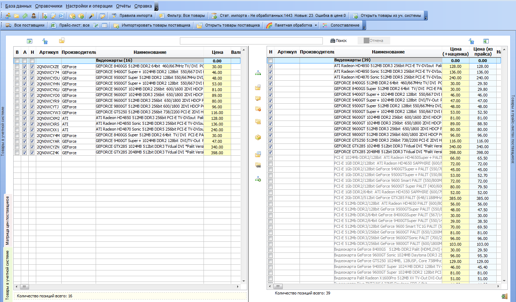
Task: Click the card-with-pencil icon before Правила импорта
Action: (102, 16)
